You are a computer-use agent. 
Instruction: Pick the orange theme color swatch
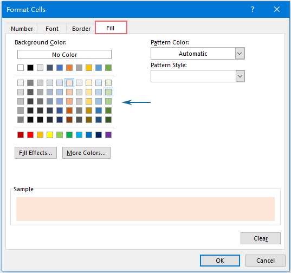69,68
